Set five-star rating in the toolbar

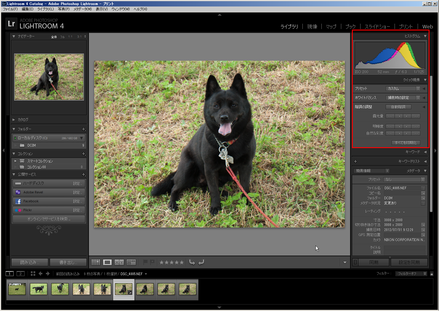pyautogui.click(x=182, y=262)
